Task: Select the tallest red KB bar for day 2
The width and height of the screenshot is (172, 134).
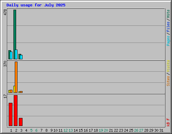Action: tap(15, 111)
